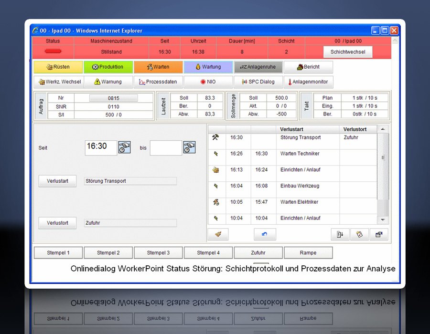Click the SNR value 0110

[x=114, y=106]
